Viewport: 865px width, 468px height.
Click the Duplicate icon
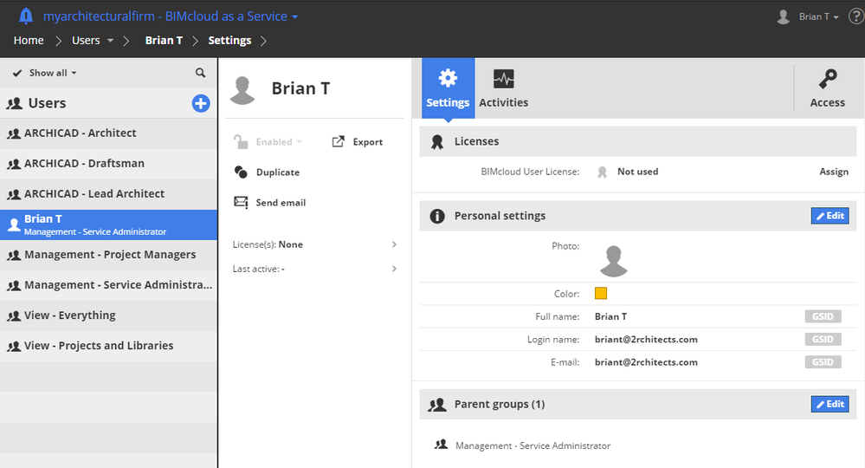click(x=241, y=172)
